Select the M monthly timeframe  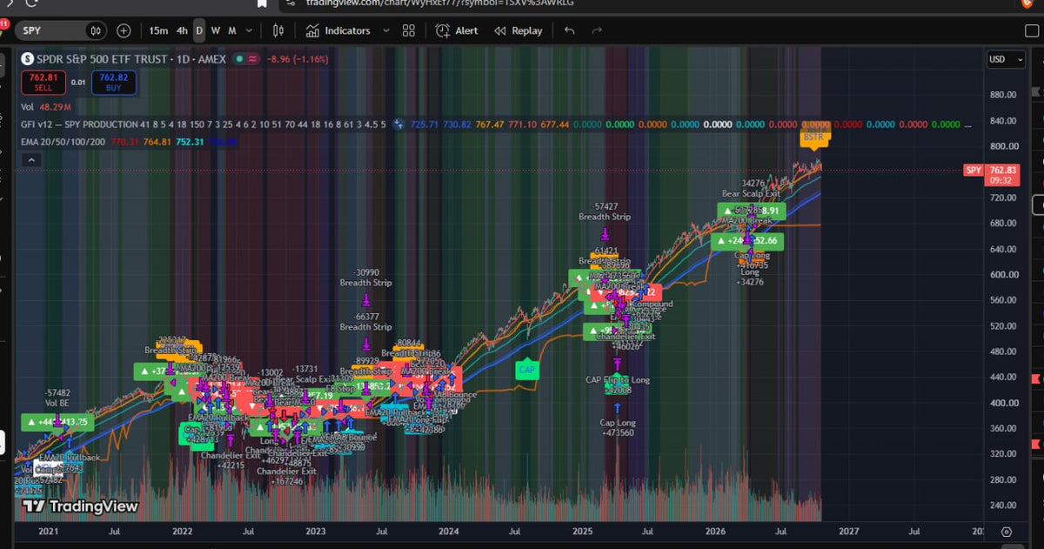(x=232, y=30)
